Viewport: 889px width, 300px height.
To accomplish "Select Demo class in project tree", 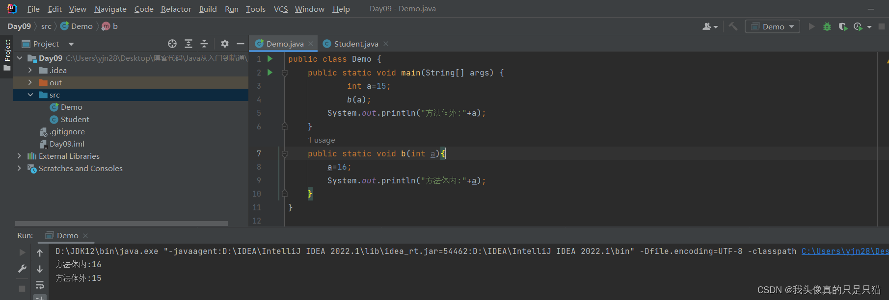I will [66, 107].
